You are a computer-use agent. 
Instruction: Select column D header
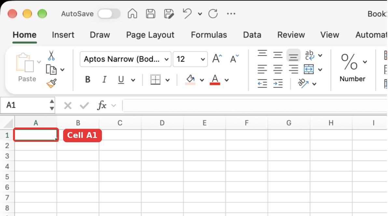[162, 123]
